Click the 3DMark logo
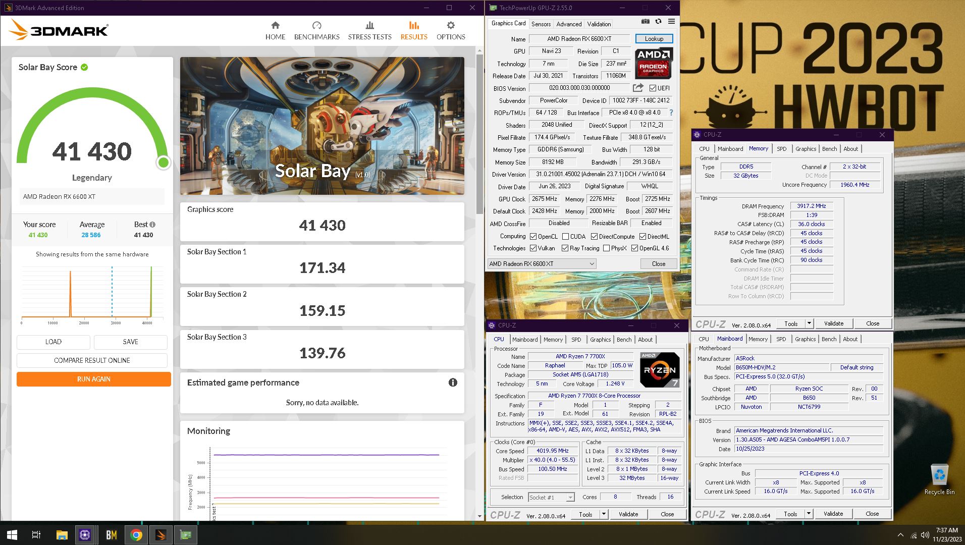The image size is (965, 545). 59,30
